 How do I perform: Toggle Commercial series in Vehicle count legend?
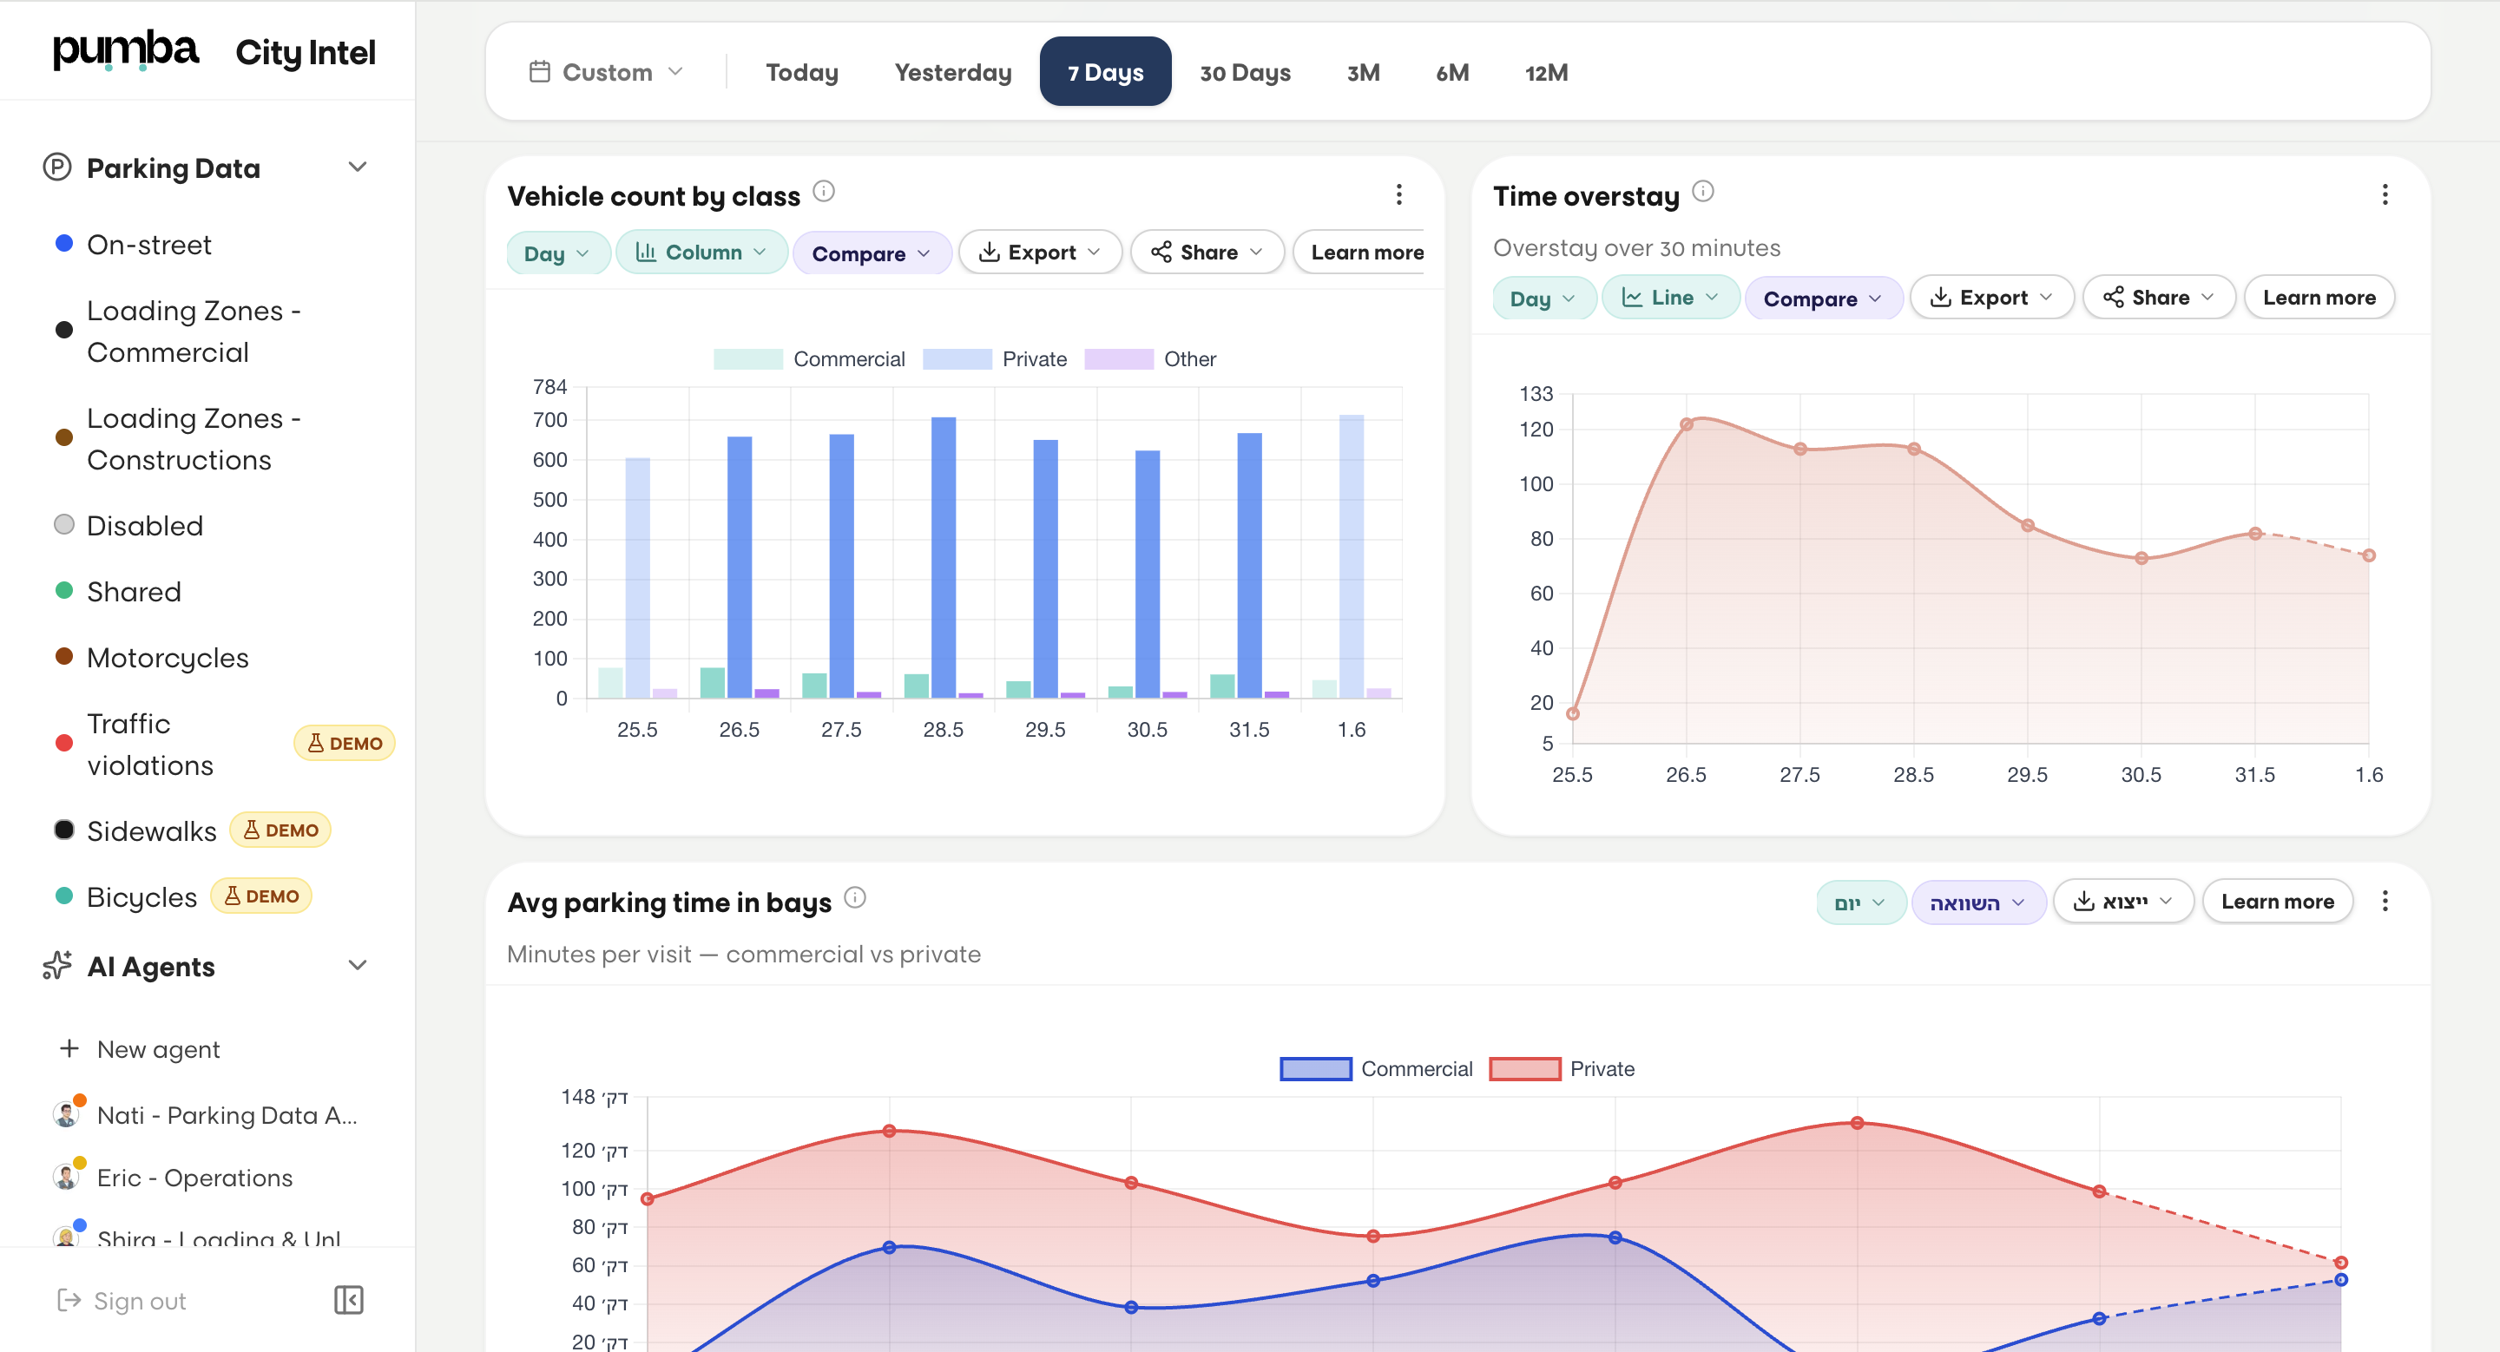(809, 359)
